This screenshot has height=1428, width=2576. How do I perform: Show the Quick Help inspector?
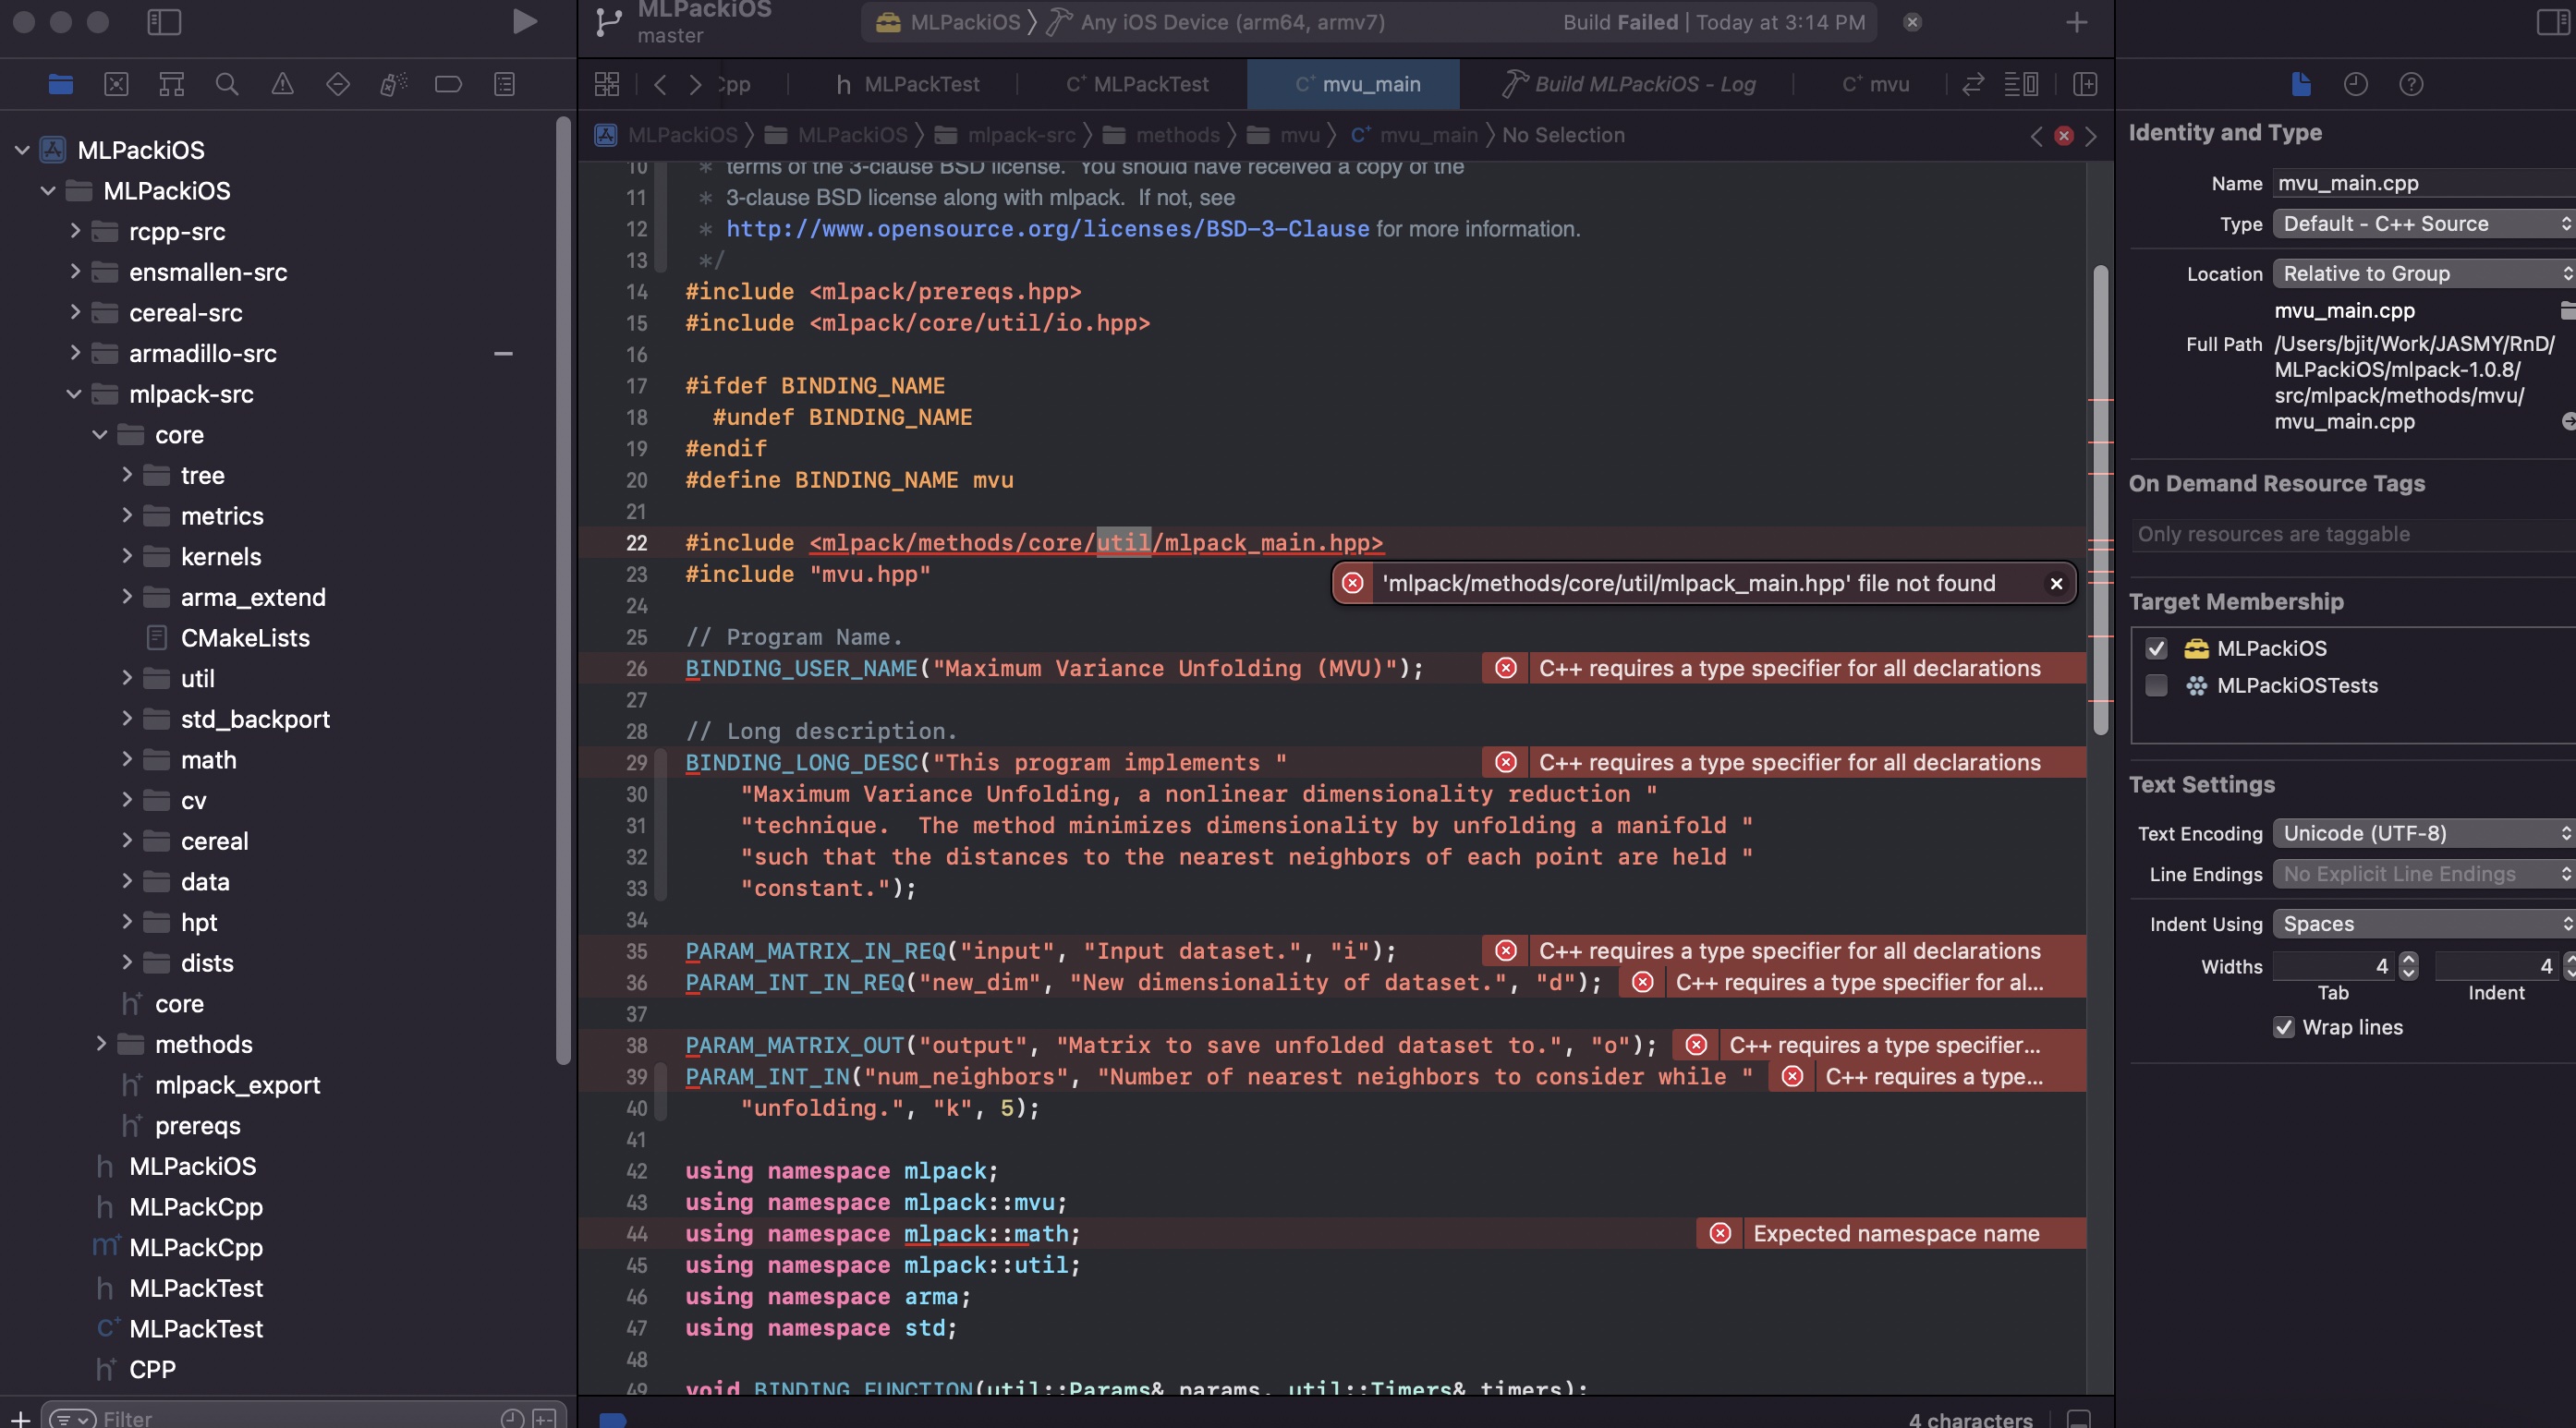(x=2411, y=84)
